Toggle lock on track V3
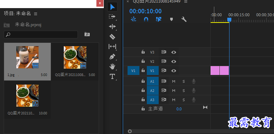This screenshot has width=274, height=134. [x=143, y=52]
